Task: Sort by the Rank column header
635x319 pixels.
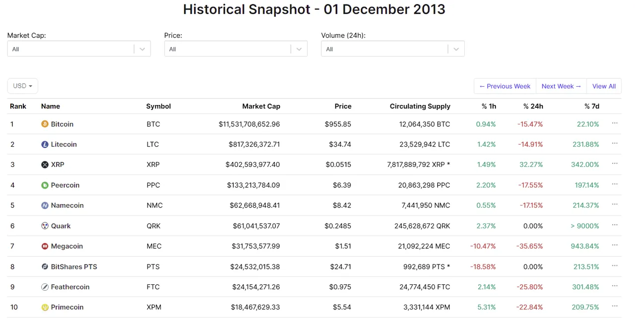Action: point(18,106)
